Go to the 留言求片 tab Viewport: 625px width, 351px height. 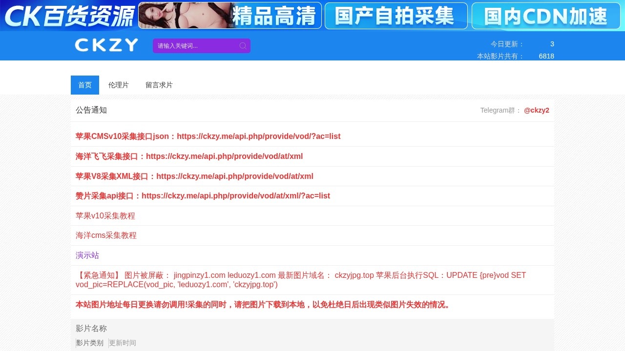coord(159,85)
